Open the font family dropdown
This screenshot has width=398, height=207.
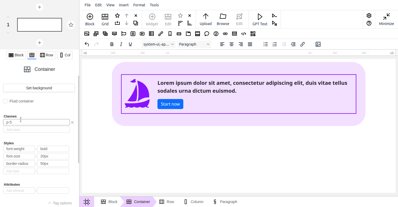pos(159,44)
